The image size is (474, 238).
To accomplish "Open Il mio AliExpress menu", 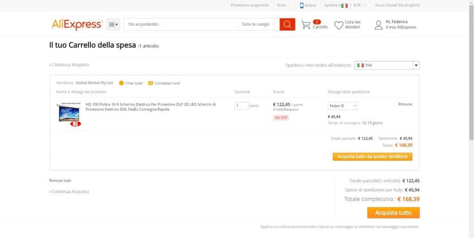I will click(401, 27).
